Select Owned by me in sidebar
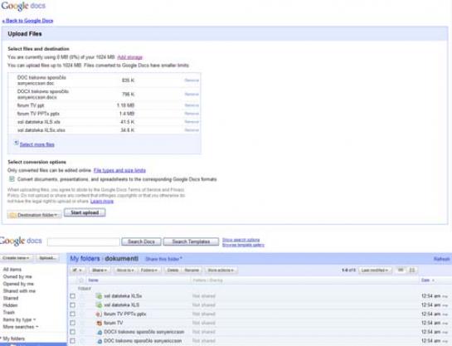This screenshot has width=452, height=346. click(x=17, y=276)
